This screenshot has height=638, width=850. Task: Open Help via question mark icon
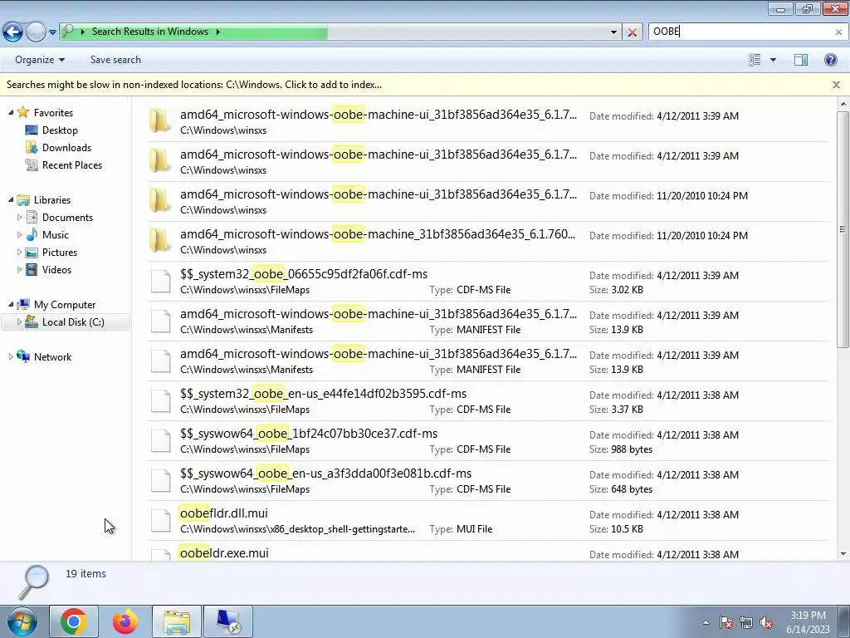pos(830,60)
